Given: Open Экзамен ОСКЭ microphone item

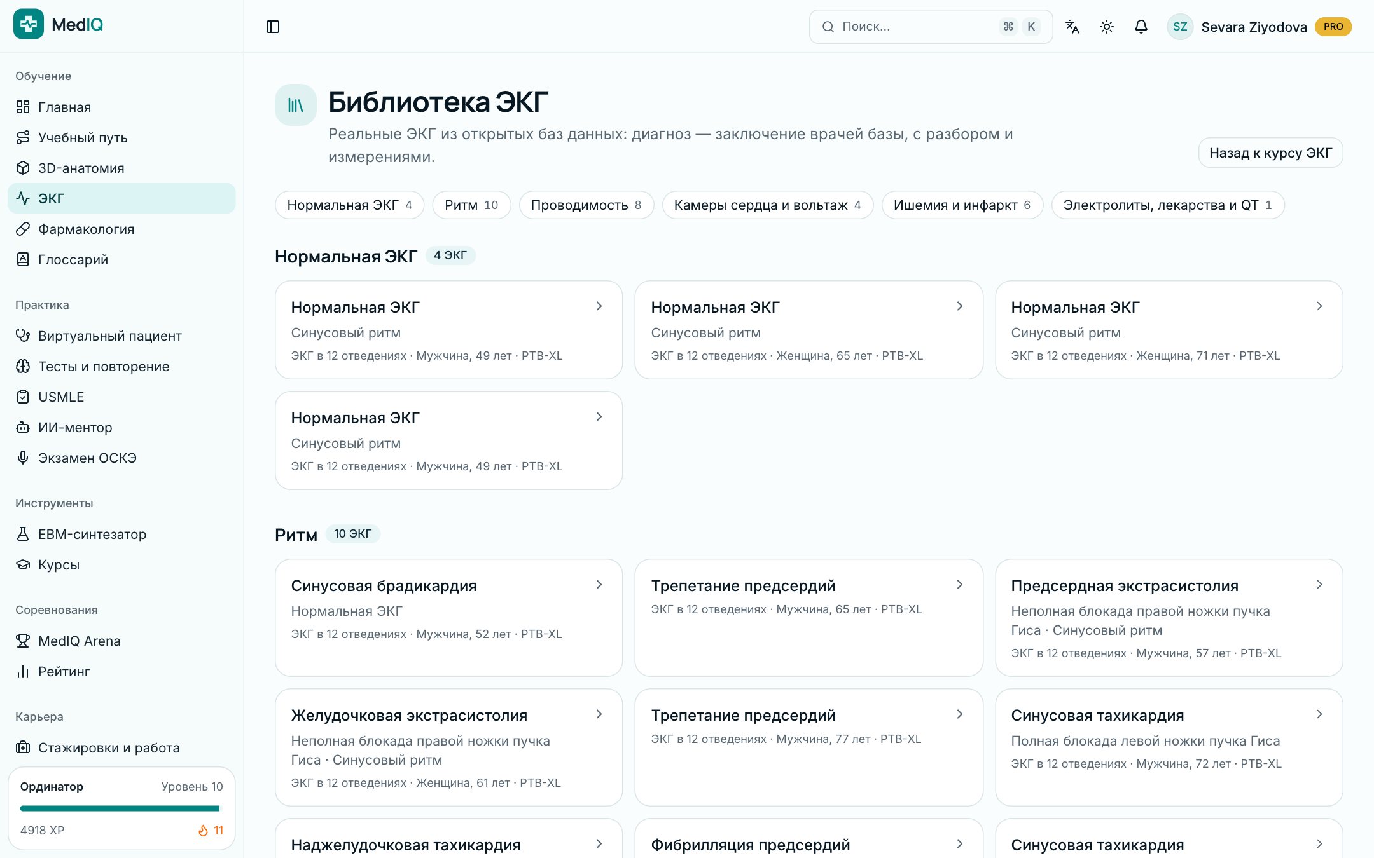Looking at the screenshot, I should coord(121,458).
